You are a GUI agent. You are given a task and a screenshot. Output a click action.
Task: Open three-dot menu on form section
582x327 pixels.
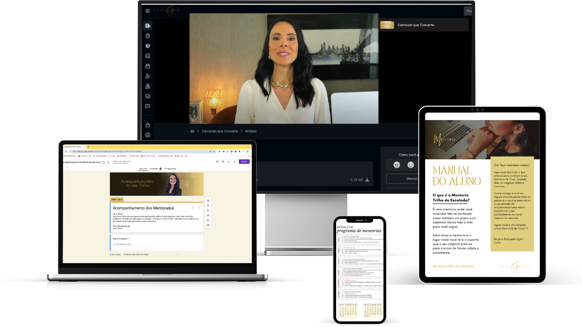pyautogui.click(x=199, y=207)
